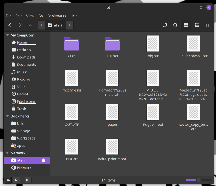Image resolution: width=216 pixels, height=186 pixels.
Task: Collapse the Network sidebar section
Action: [7, 153]
